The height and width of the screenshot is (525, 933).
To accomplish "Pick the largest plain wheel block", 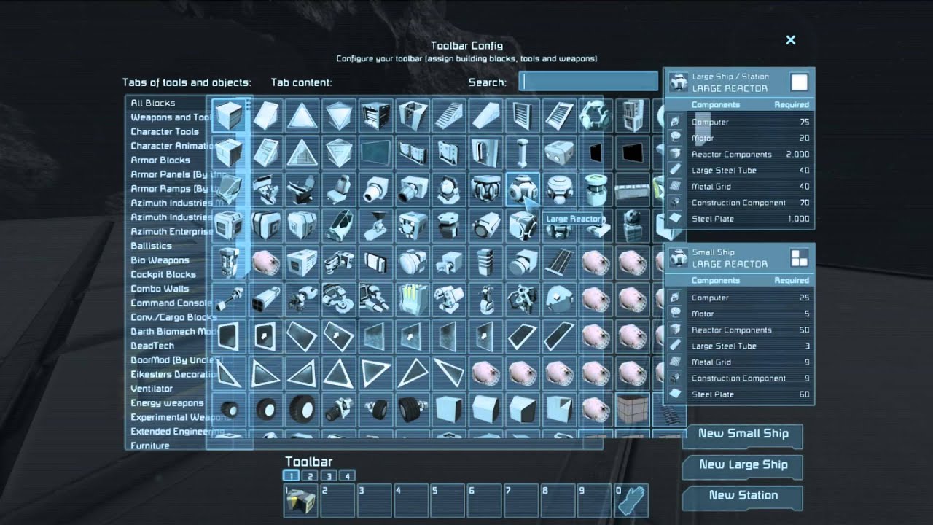I will pyautogui.click(x=302, y=410).
